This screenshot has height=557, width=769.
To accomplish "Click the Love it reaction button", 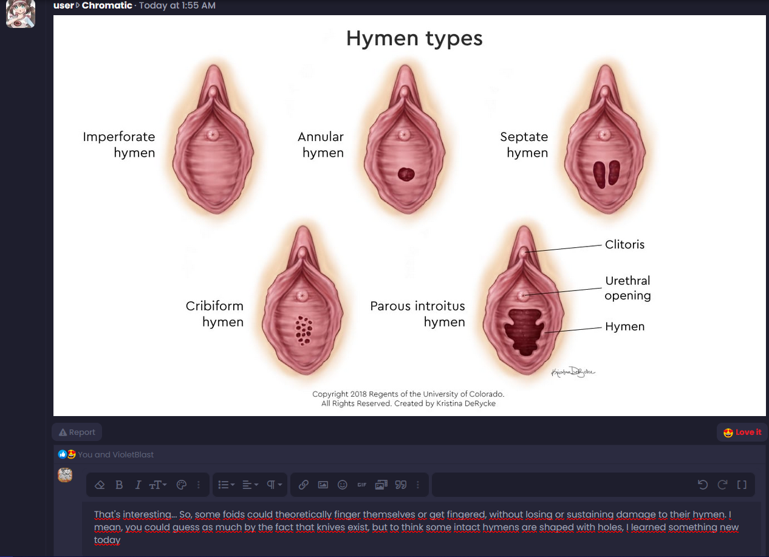I will pyautogui.click(x=742, y=432).
